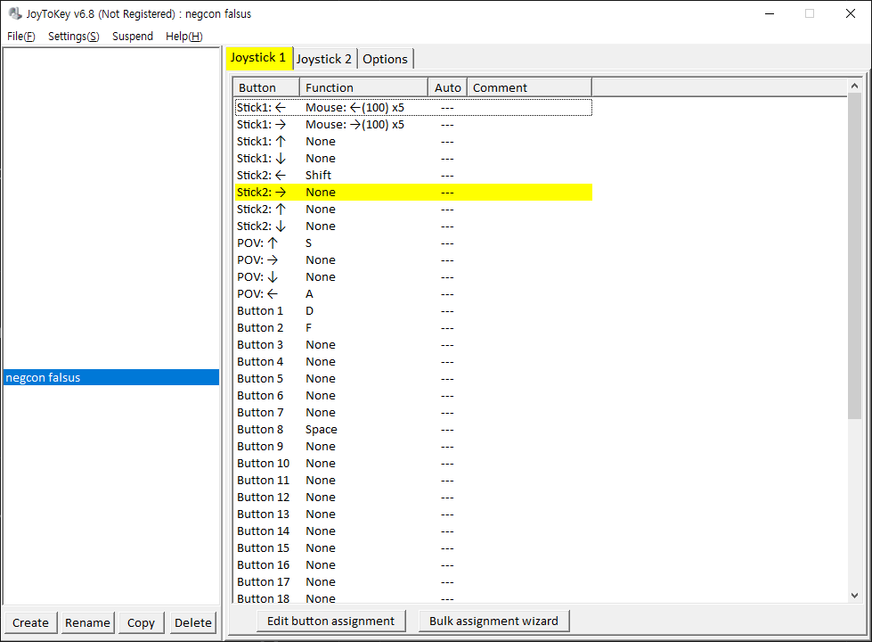The width and height of the screenshot is (872, 642).
Task: Select the POV up row mapped to S
Action: (413, 243)
